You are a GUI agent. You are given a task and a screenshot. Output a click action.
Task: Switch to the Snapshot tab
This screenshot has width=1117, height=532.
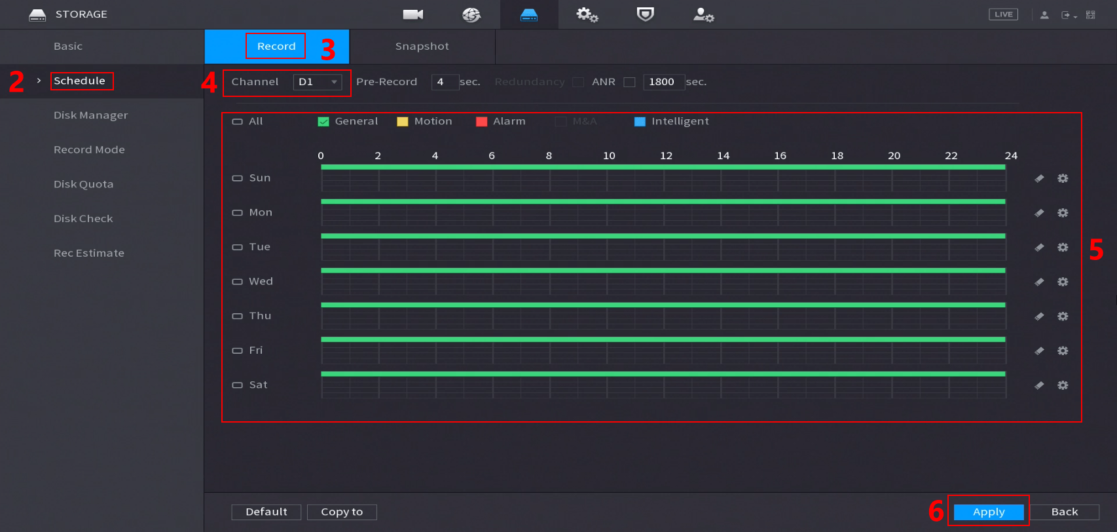tap(422, 47)
